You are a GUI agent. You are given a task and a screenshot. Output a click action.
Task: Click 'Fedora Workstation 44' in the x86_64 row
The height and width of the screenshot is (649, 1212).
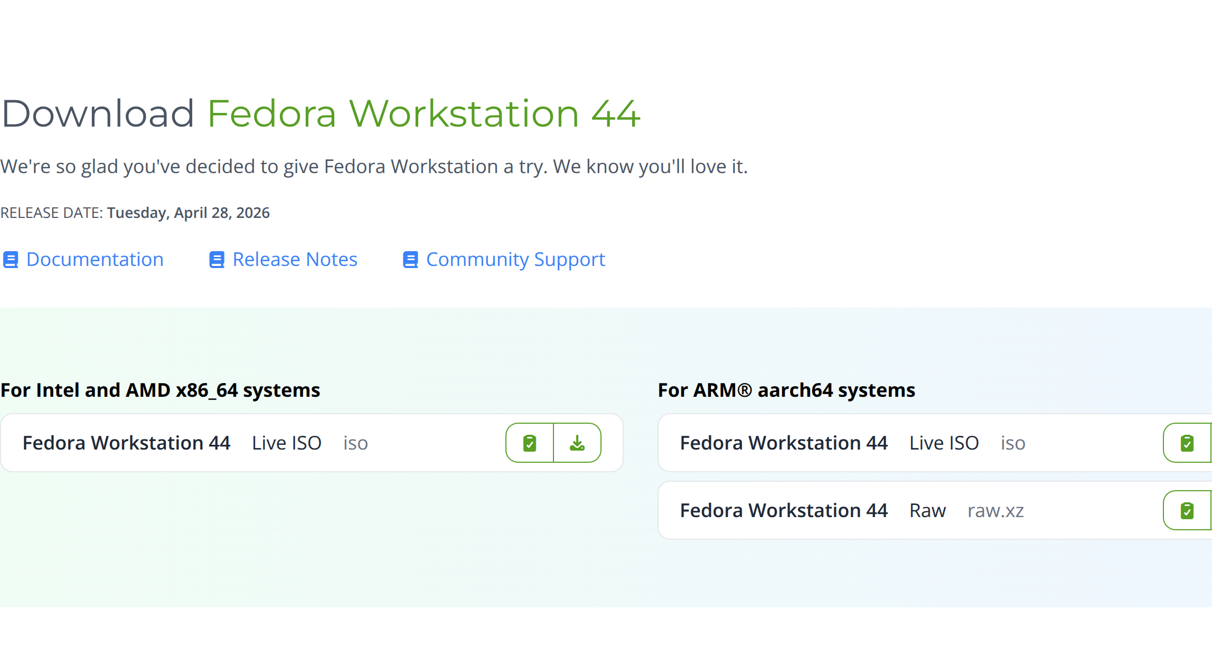(127, 443)
